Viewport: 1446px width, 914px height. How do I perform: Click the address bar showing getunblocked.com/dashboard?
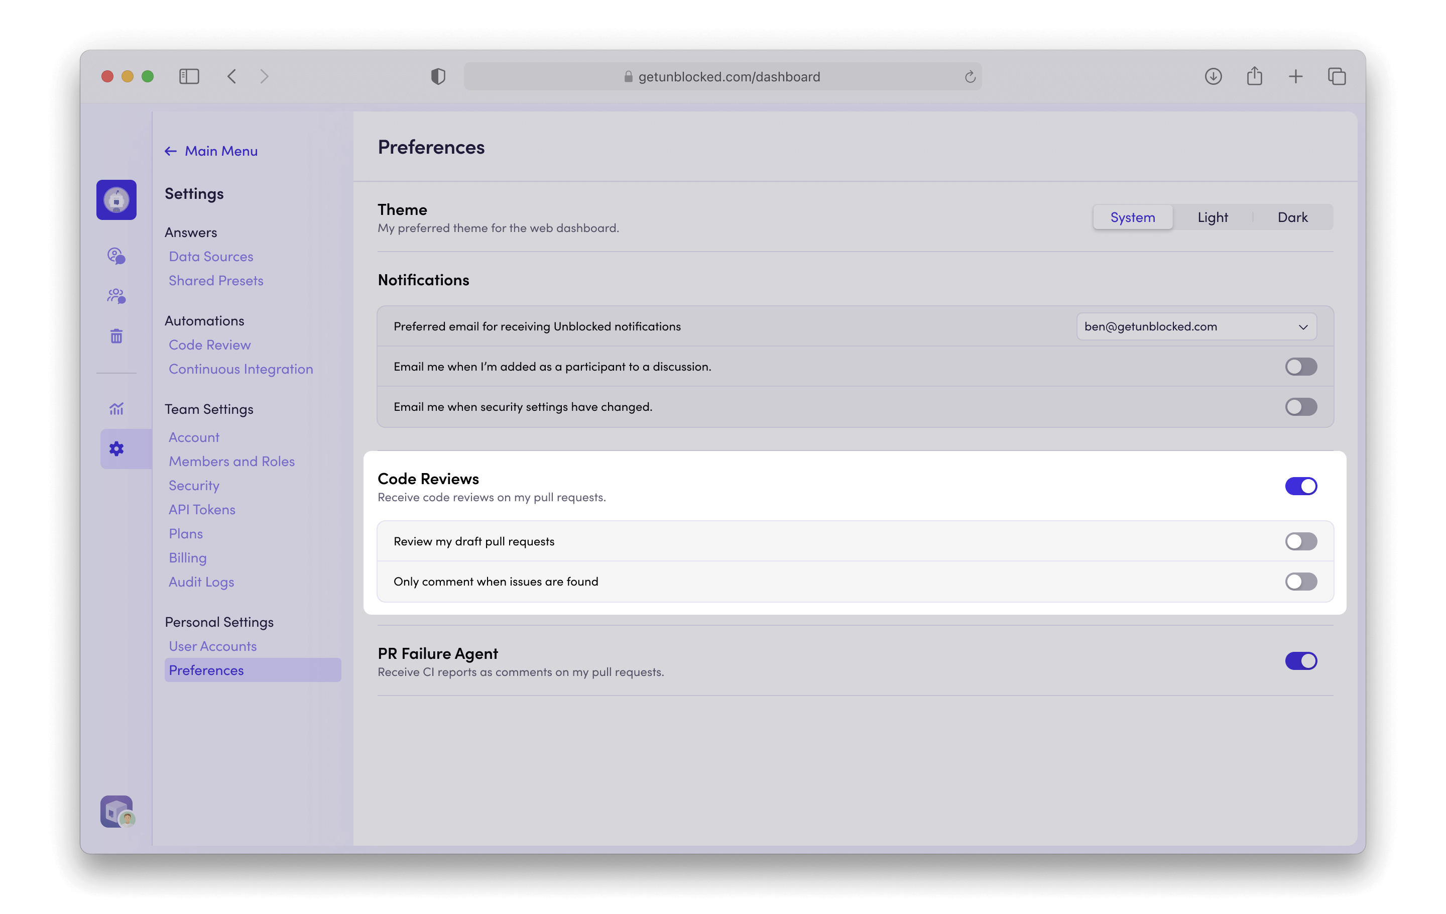(x=723, y=76)
